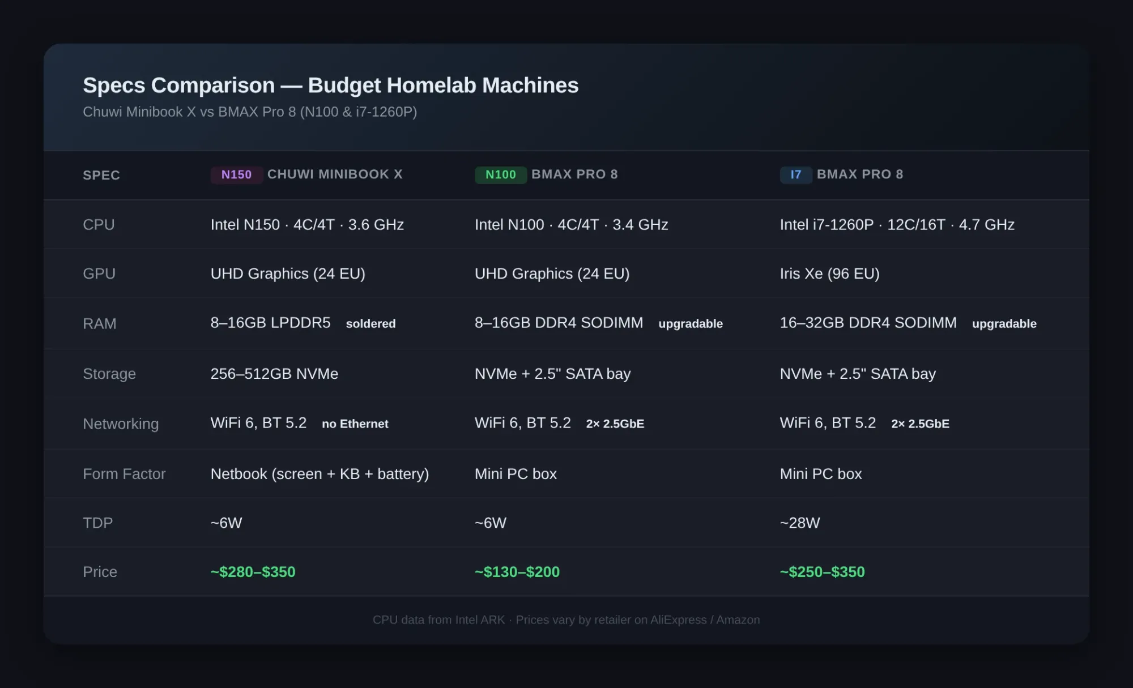Click the '~$130–$200' price
The image size is (1133, 688).
[517, 572]
